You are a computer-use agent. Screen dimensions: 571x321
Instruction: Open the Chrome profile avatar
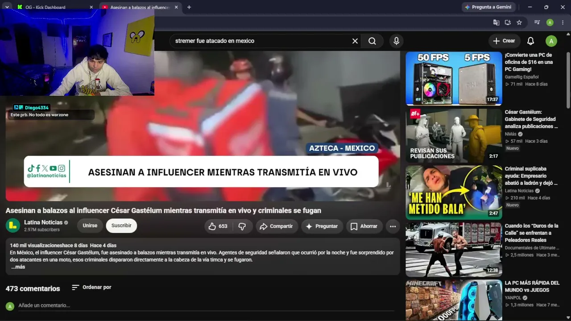pos(550,22)
